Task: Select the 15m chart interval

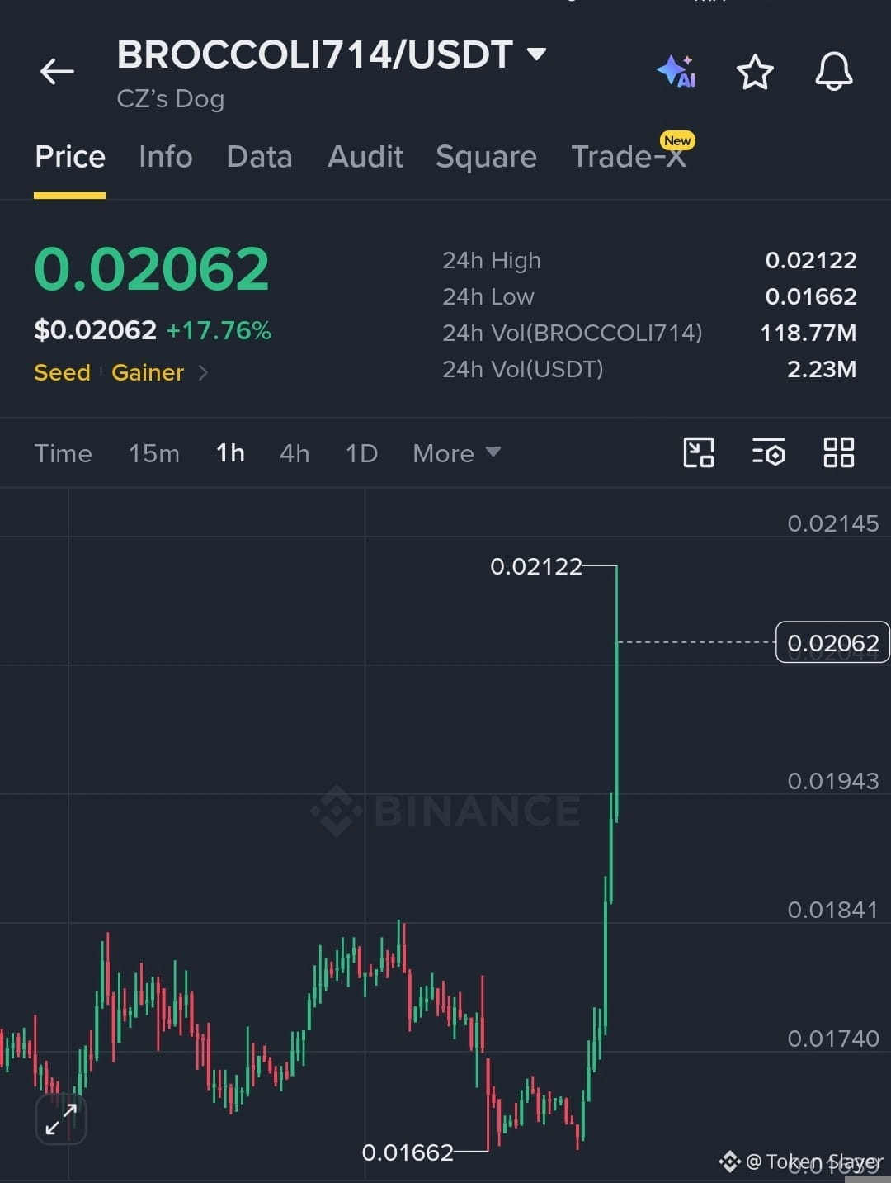Action: click(153, 453)
